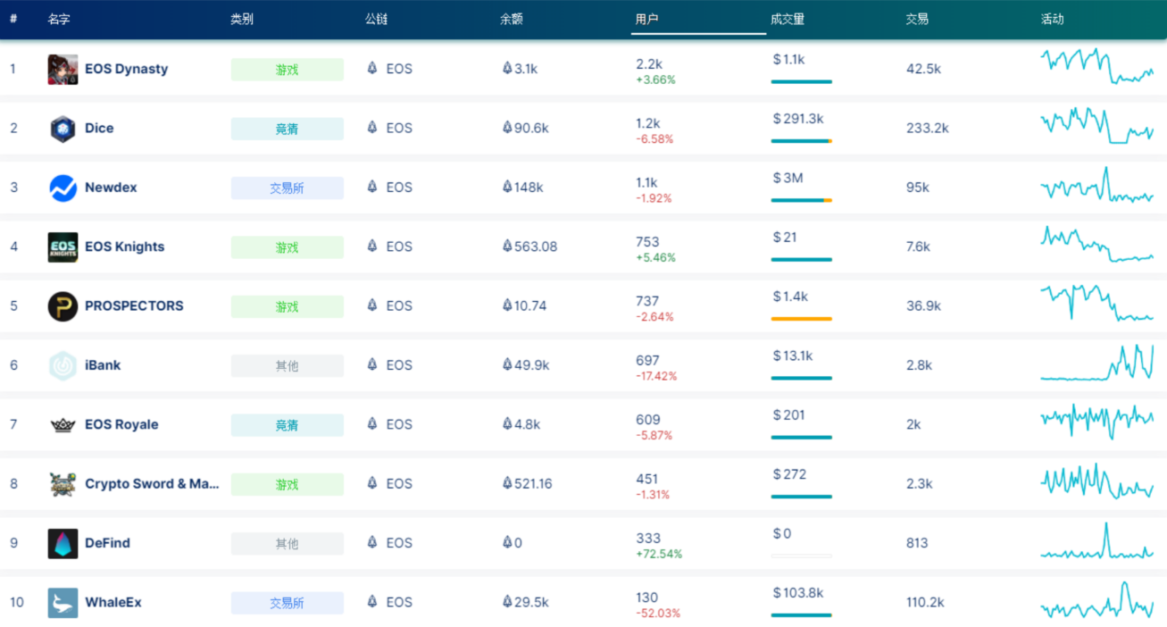Open the EOS Royale crown icon

click(63, 425)
